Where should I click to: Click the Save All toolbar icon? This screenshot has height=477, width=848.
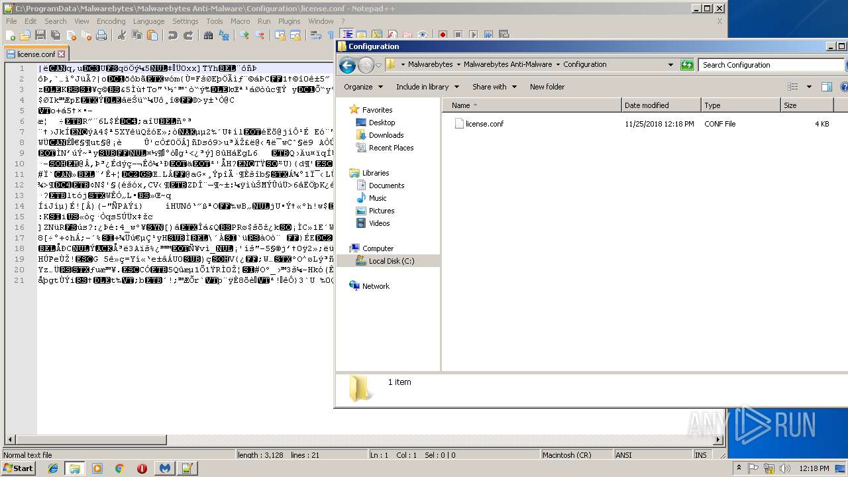(56, 35)
